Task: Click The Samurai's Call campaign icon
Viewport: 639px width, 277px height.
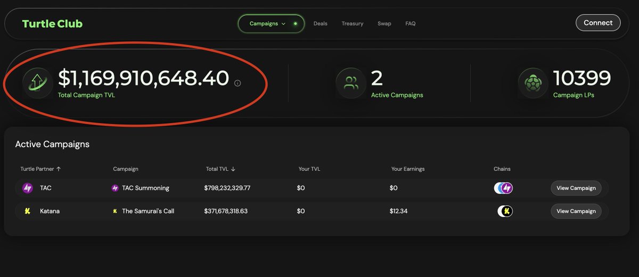Action: pyautogui.click(x=115, y=211)
